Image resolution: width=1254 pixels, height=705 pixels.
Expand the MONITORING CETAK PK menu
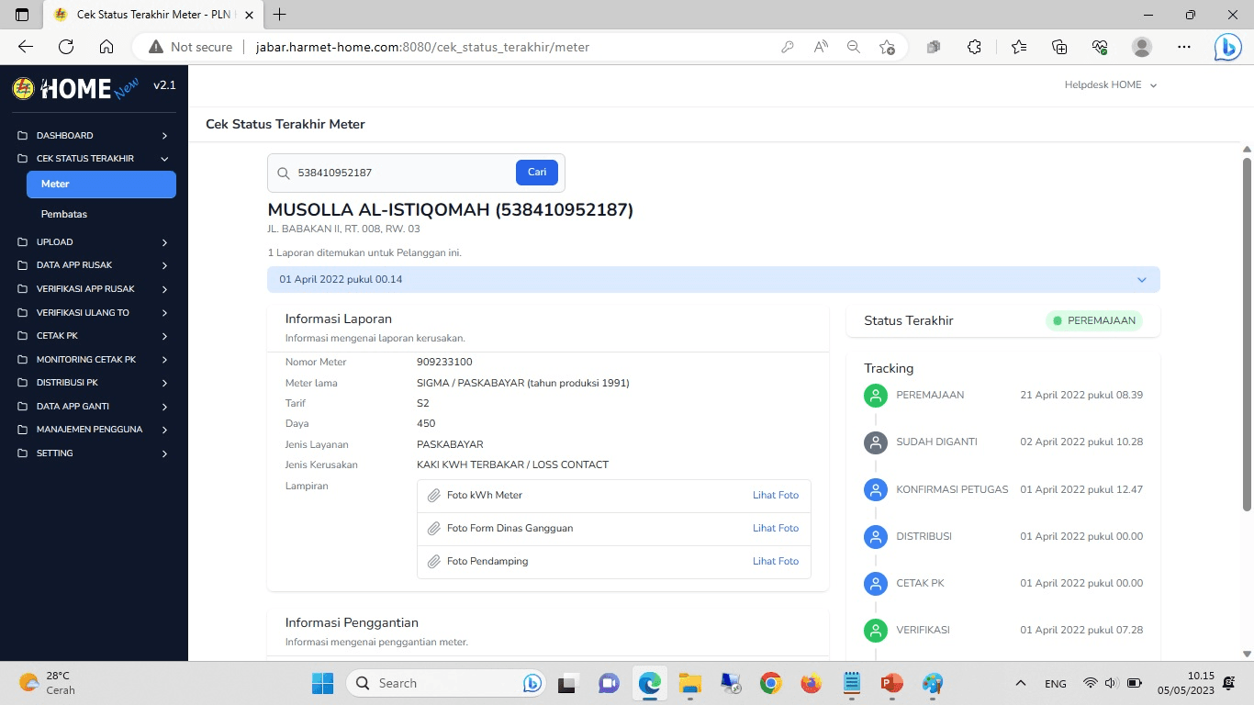pyautogui.click(x=94, y=360)
